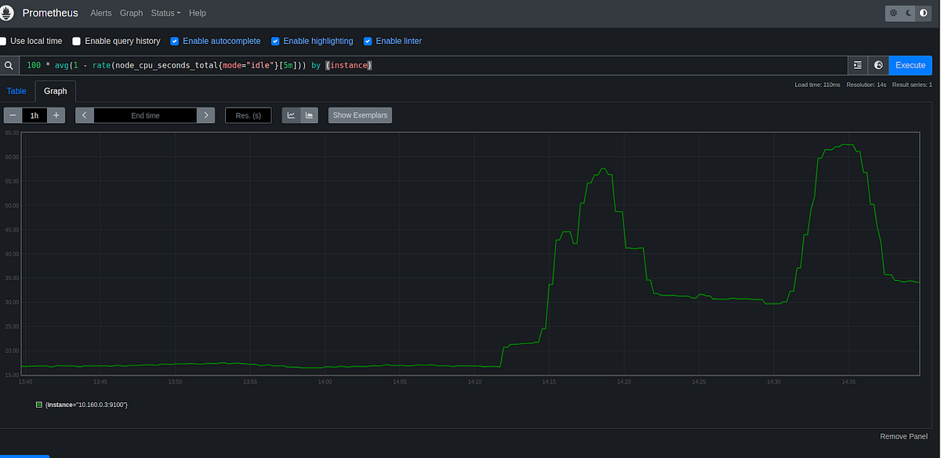Click the search magnifier in query bar
941x458 pixels.
(x=9, y=65)
